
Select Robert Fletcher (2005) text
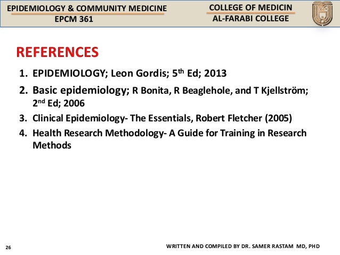point(244,118)
